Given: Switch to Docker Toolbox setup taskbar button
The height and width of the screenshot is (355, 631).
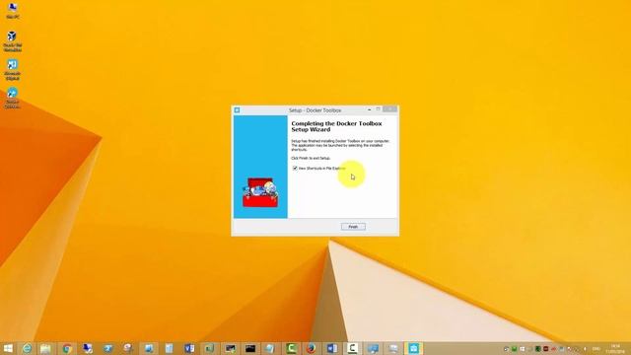Looking at the screenshot, I should click(x=414, y=348).
